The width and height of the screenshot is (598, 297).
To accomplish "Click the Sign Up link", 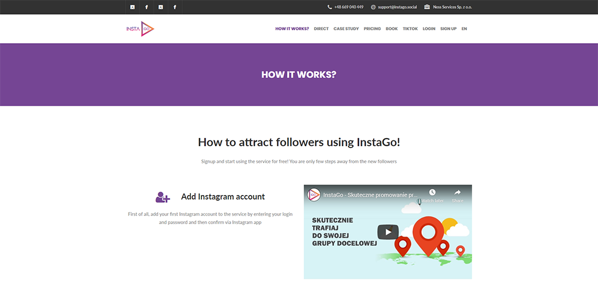I will (448, 29).
